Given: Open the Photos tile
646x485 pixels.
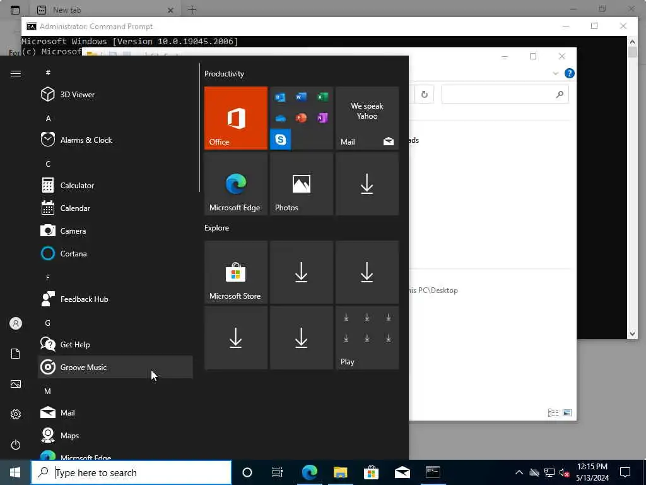Looking at the screenshot, I should (x=302, y=184).
